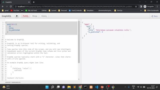Screen dimensions: 160x90
Task: Click the "Doloremque quisquam voluptates nulla." value
Action: (113, 30)
